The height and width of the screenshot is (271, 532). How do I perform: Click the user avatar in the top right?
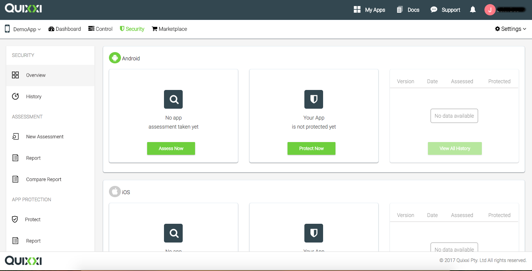(x=490, y=10)
